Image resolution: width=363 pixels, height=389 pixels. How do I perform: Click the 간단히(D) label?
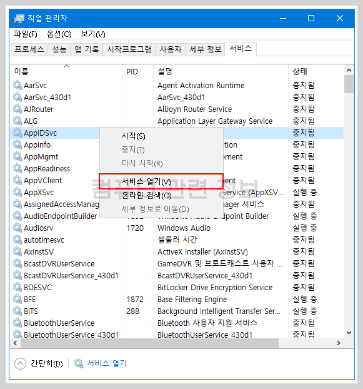[x=47, y=364]
